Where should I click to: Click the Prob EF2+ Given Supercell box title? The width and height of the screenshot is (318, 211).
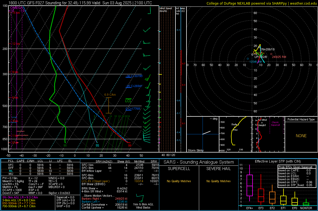pyautogui.click(x=295, y=167)
